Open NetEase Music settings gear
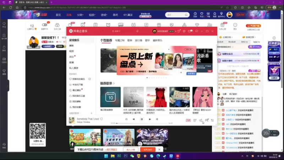Screen dimensions: 284x160 click(x=184, y=31)
